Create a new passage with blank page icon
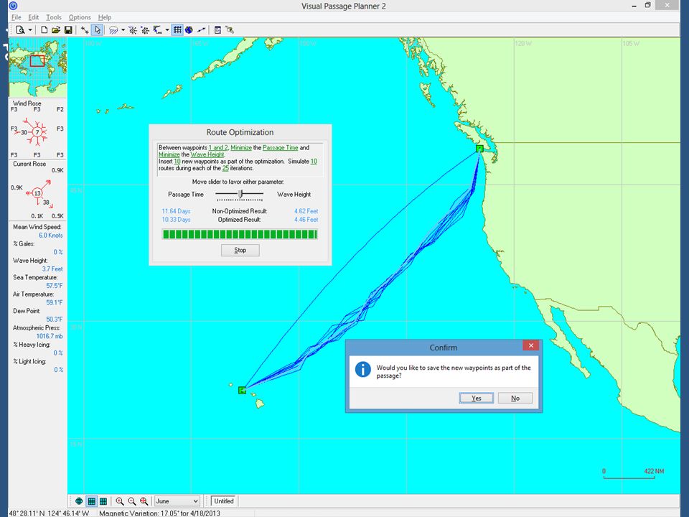689x517 pixels. 44,30
